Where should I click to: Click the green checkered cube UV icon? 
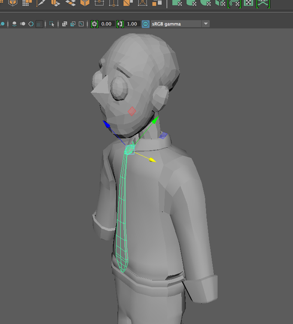(220, 3)
